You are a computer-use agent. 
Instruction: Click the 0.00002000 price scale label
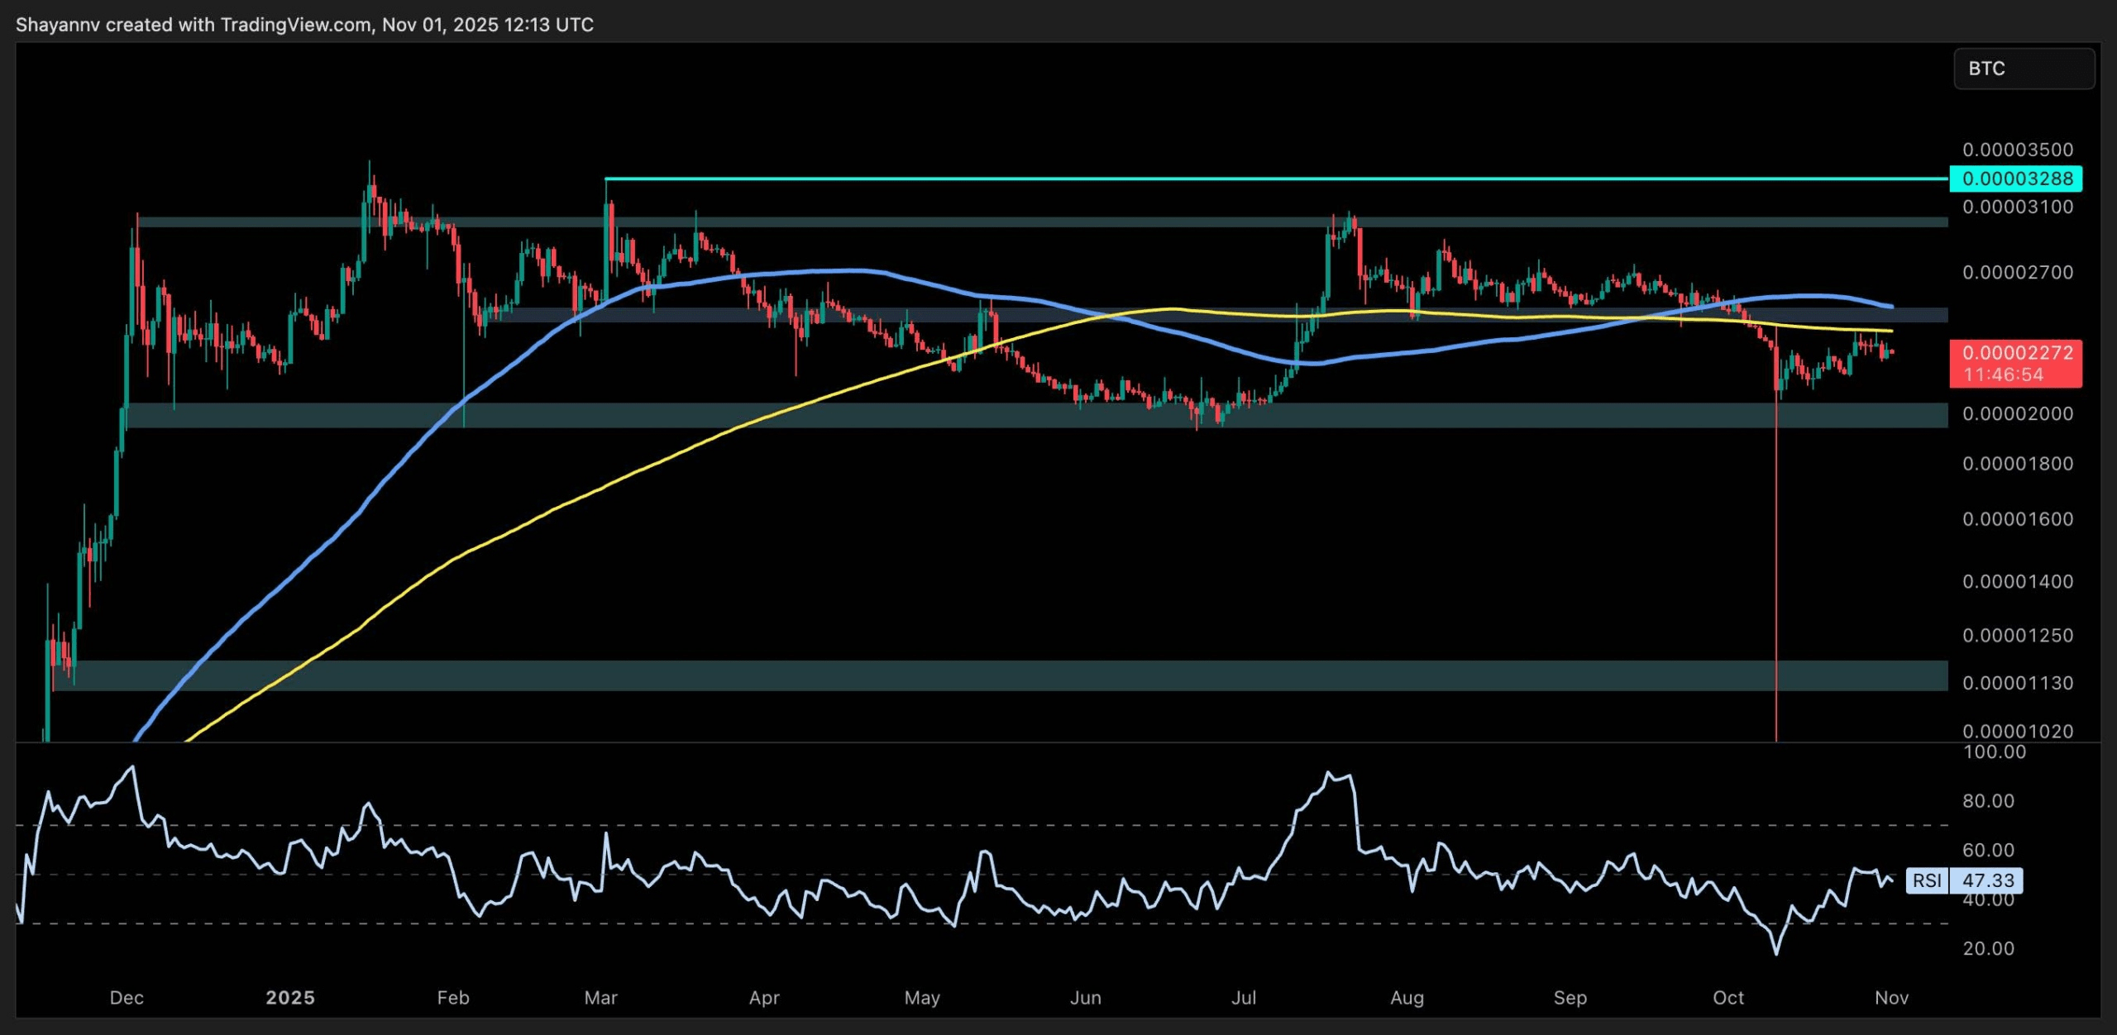2018,413
